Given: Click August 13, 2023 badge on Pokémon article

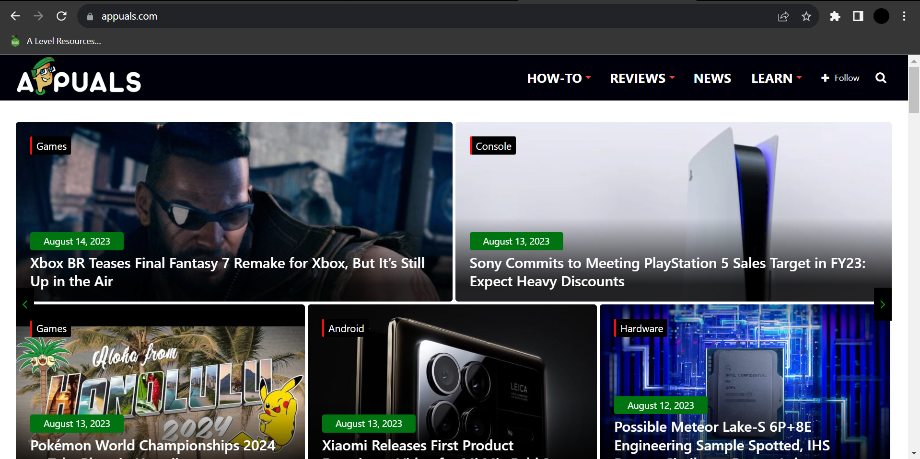Looking at the screenshot, I should (x=77, y=424).
